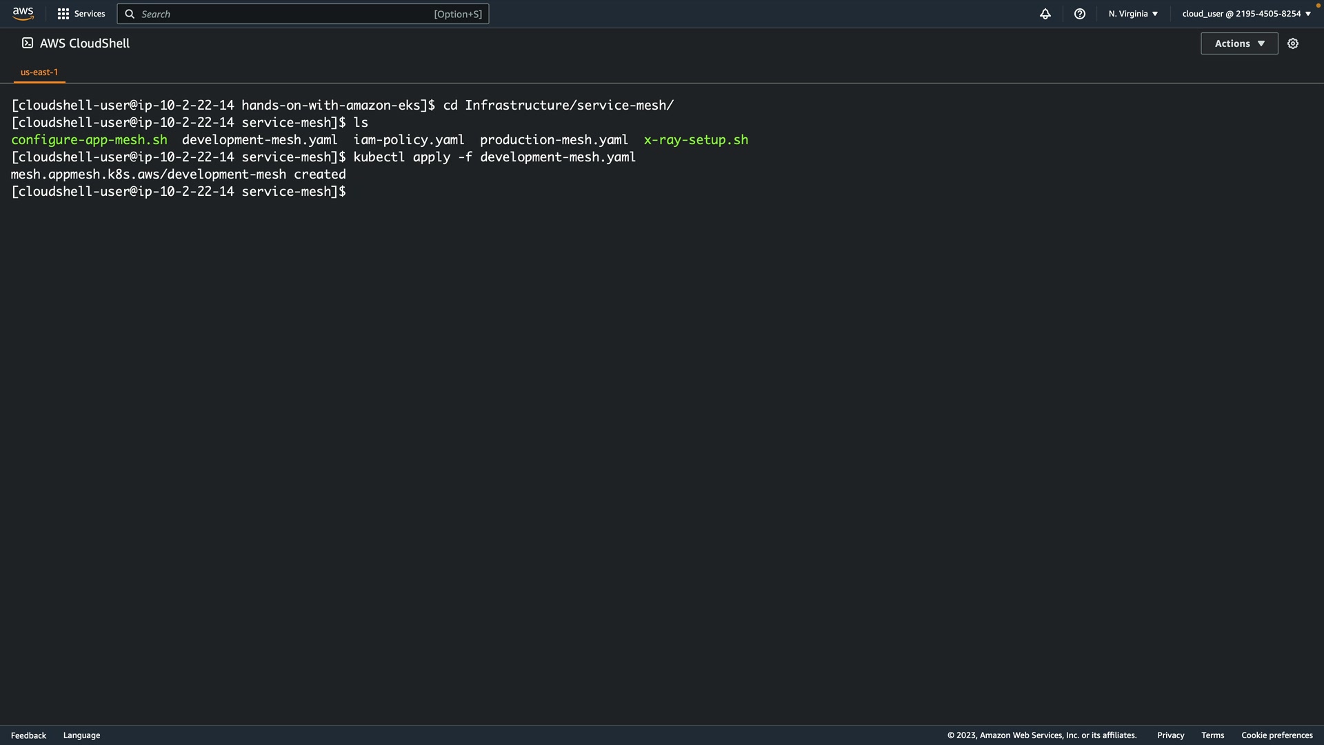
Task: Expand the cloud_user account menu
Action: [1246, 14]
